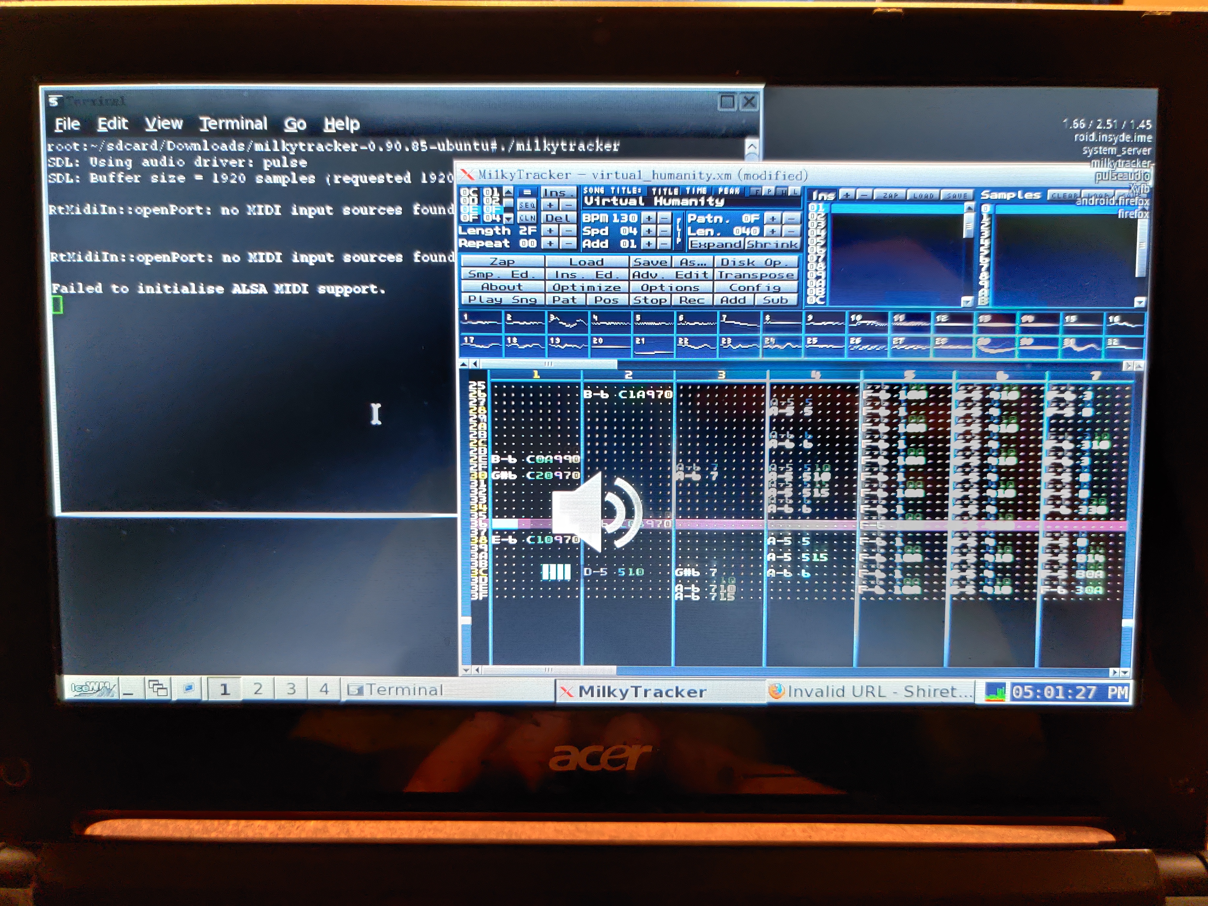This screenshot has height=906, width=1208.
Task: Click the Stop playback button
Action: (651, 300)
